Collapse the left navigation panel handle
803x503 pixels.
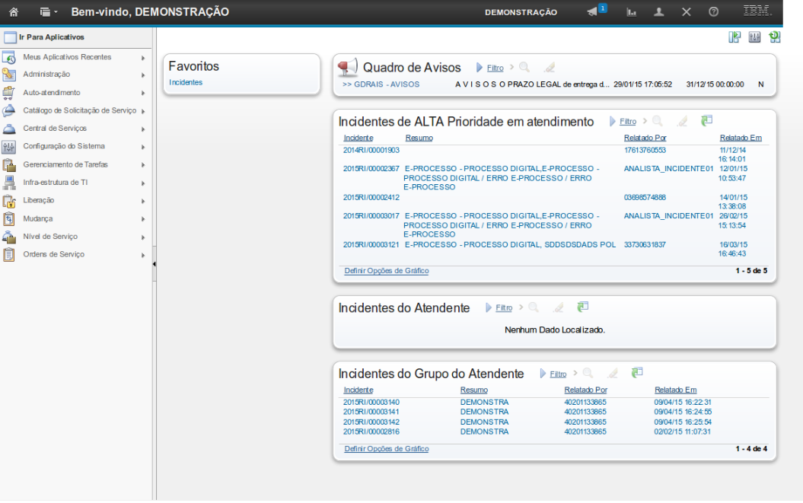click(x=155, y=264)
